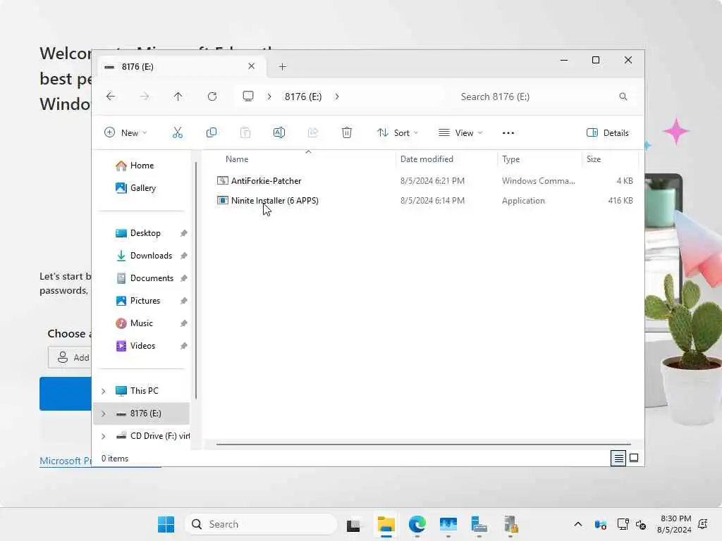Viewport: 722px width, 541px height.
Task: Open Task View on the taskbar
Action: pos(353,524)
